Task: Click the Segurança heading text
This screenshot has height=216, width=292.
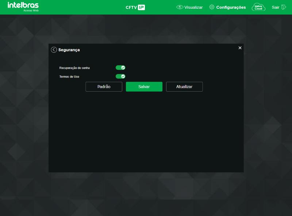Action: pos(69,50)
